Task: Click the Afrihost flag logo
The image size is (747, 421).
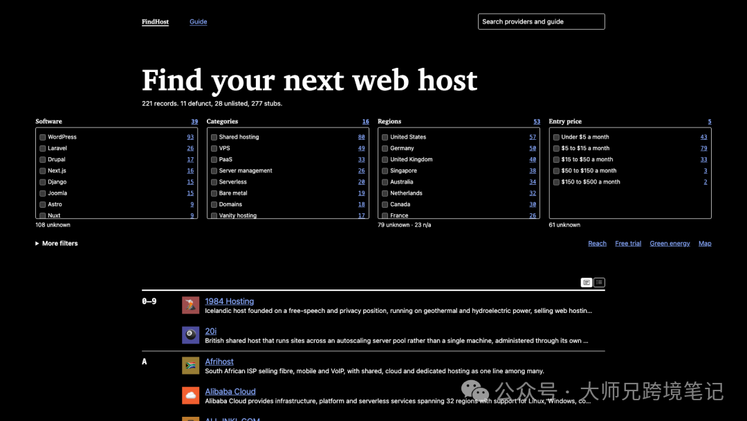Action: click(x=191, y=366)
